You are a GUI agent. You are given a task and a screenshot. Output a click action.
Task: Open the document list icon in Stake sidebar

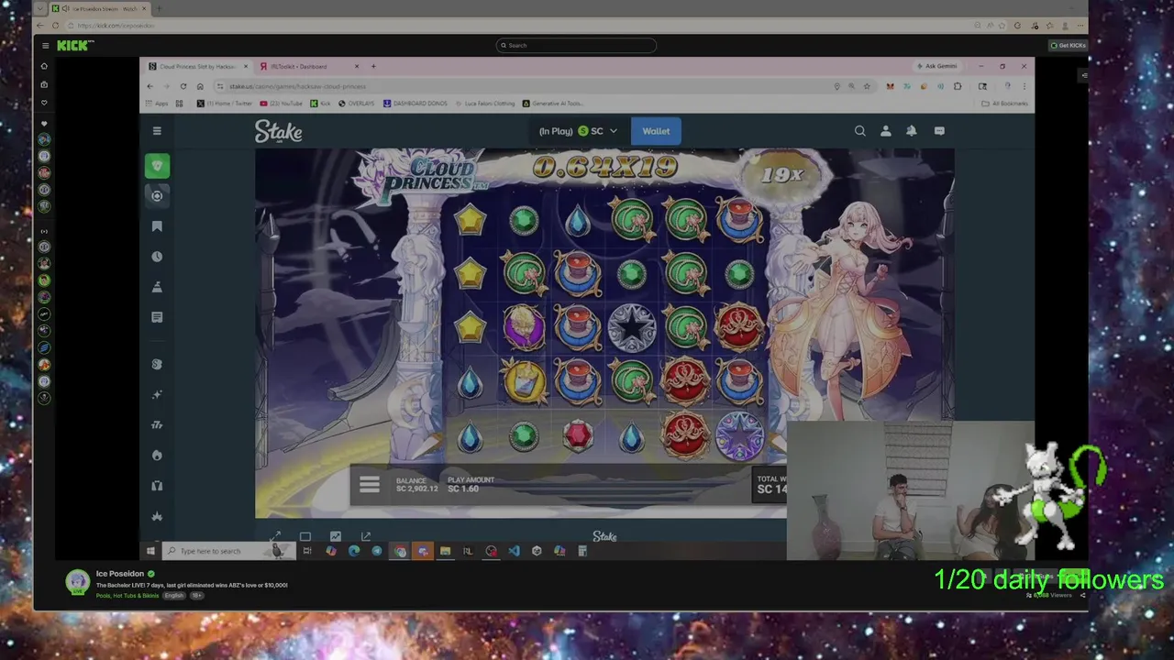coord(157,317)
